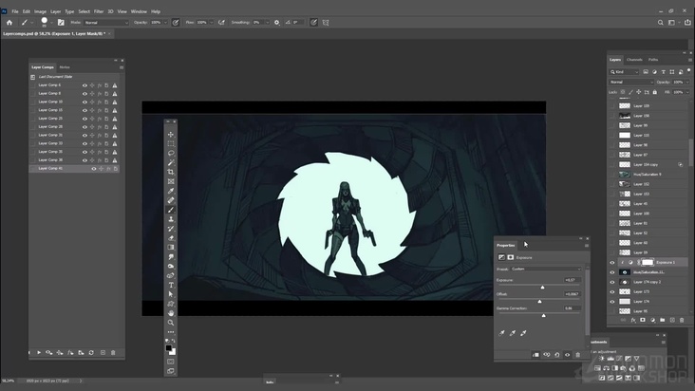Select the Rectangular Marquee tool

pyautogui.click(x=171, y=144)
